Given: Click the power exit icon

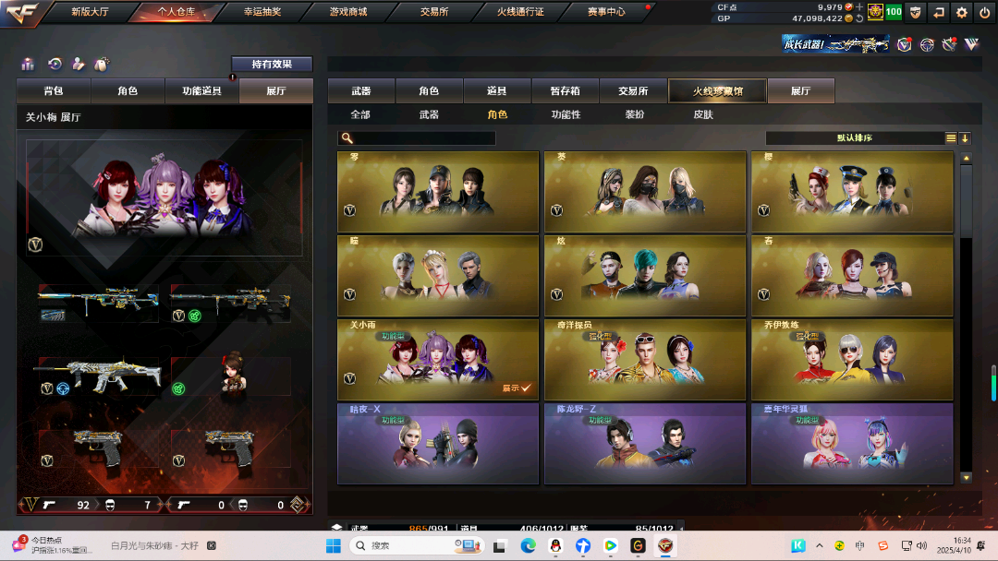Looking at the screenshot, I should (x=985, y=12).
